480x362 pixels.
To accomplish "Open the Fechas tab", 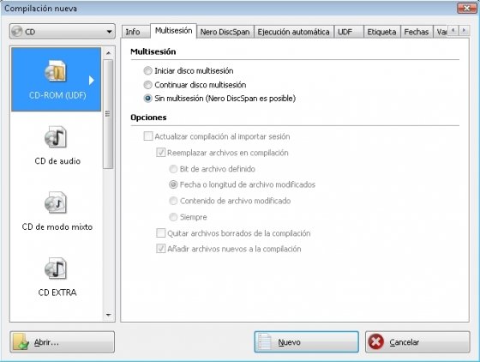I will [417, 32].
